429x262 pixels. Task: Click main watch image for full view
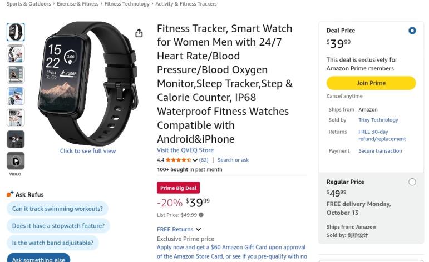pos(88,83)
